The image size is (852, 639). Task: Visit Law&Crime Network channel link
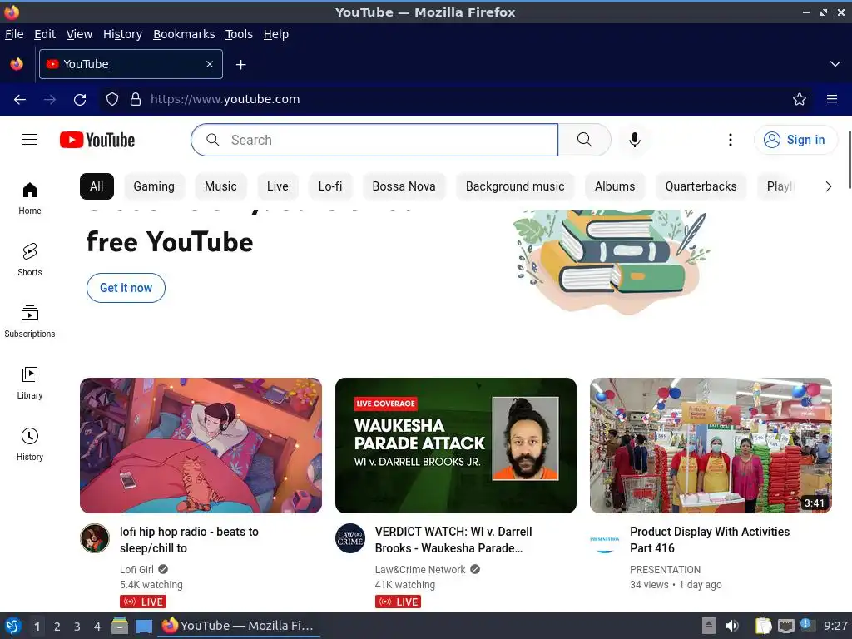420,569
